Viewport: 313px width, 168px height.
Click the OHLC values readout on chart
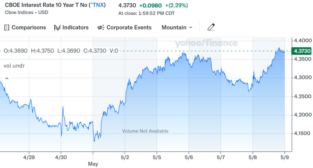pos(61,51)
